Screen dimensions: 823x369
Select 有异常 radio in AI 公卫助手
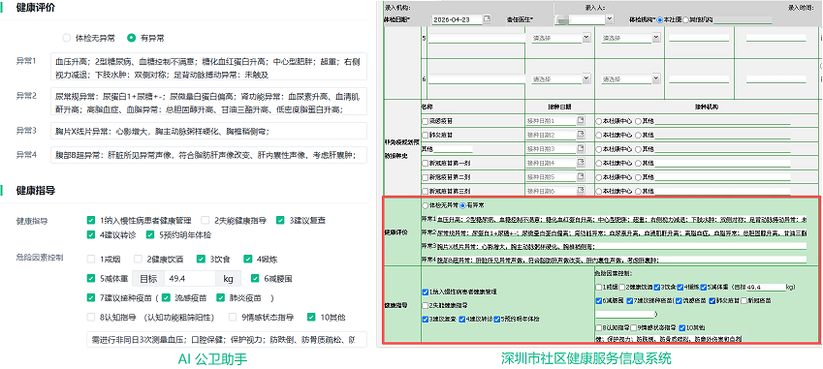click(131, 38)
